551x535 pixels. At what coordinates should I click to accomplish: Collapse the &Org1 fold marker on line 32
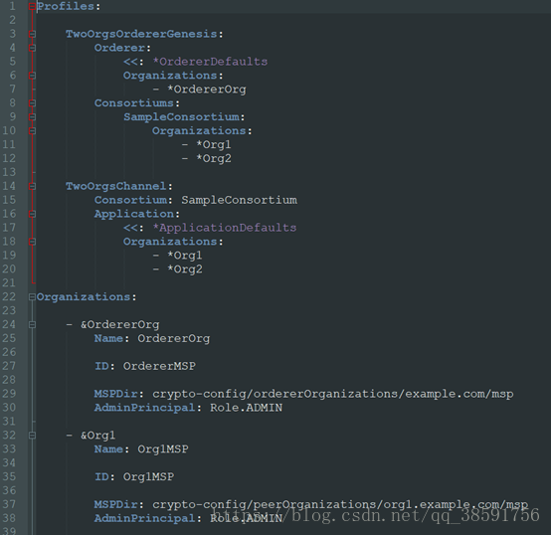click(32, 436)
